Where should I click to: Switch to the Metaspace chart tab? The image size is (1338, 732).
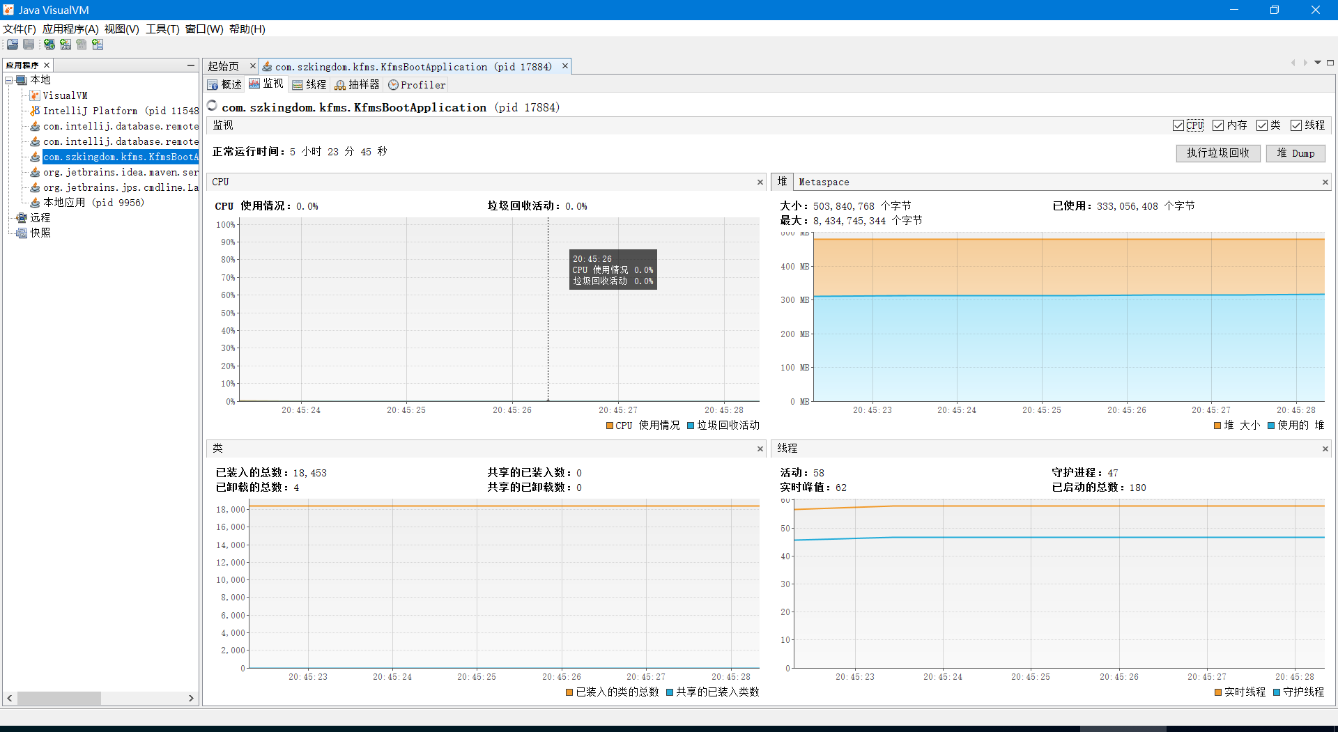[x=824, y=182]
